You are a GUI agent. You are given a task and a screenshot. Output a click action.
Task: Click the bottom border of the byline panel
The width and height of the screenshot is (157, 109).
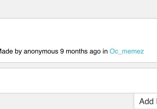pyautogui.click(x=77, y=62)
